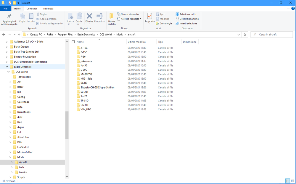The height and width of the screenshot is (184, 296).
Task: Switch to details view layout icon
Action: 288,181
